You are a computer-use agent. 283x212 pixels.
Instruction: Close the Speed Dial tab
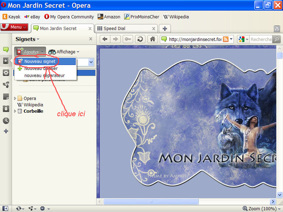(154, 29)
